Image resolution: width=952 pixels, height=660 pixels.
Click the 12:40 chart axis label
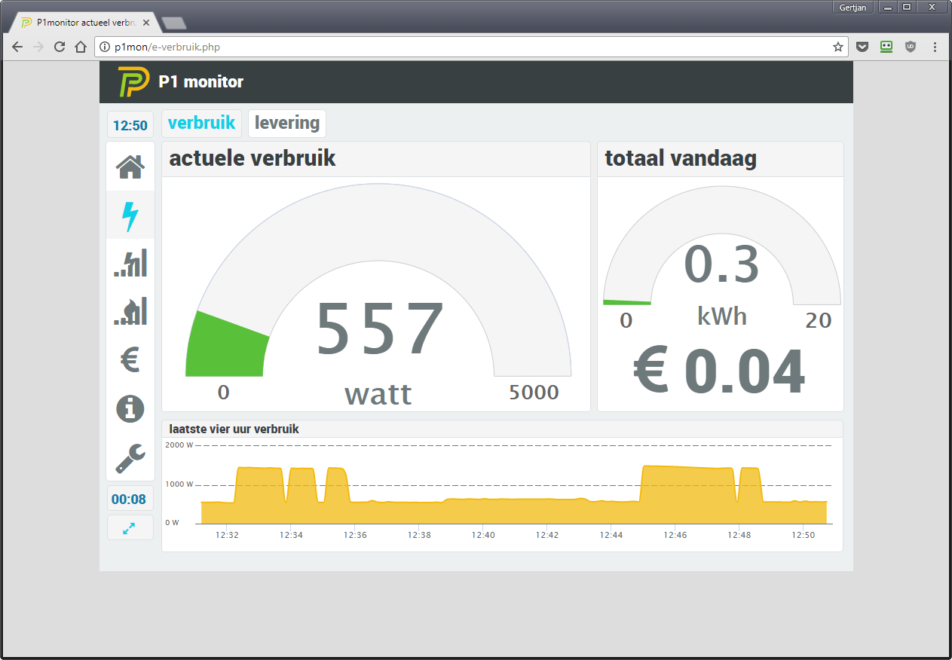[x=483, y=535]
